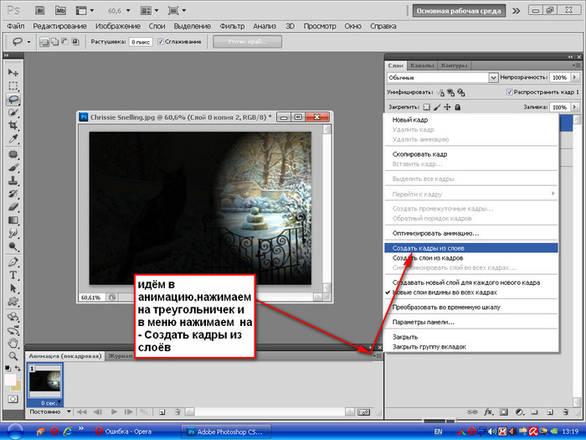Add layer style via fx icon
586x440 pixels.
[x=488, y=412]
